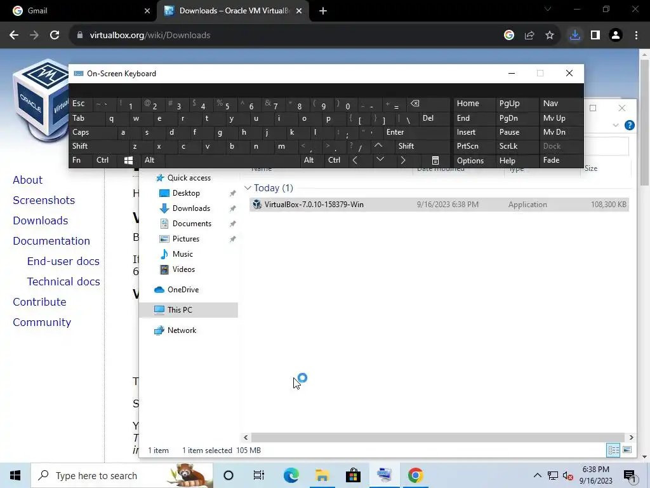650x488 pixels.
Task: Open a new Chrome tab
Action: click(x=323, y=11)
